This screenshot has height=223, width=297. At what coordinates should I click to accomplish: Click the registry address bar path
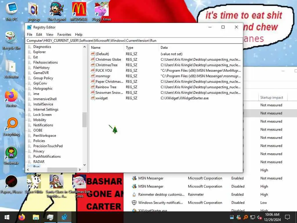134,41
